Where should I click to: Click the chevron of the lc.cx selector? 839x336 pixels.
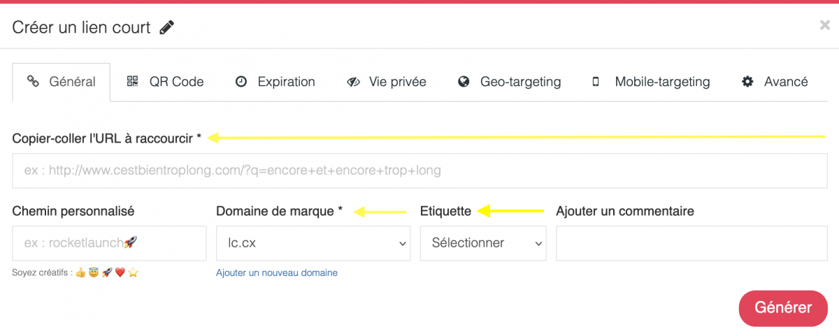[x=402, y=244]
